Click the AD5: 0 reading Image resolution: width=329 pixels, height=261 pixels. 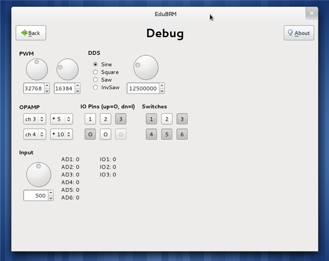coord(70,190)
